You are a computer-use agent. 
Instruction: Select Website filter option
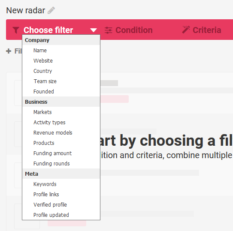click(61, 61)
